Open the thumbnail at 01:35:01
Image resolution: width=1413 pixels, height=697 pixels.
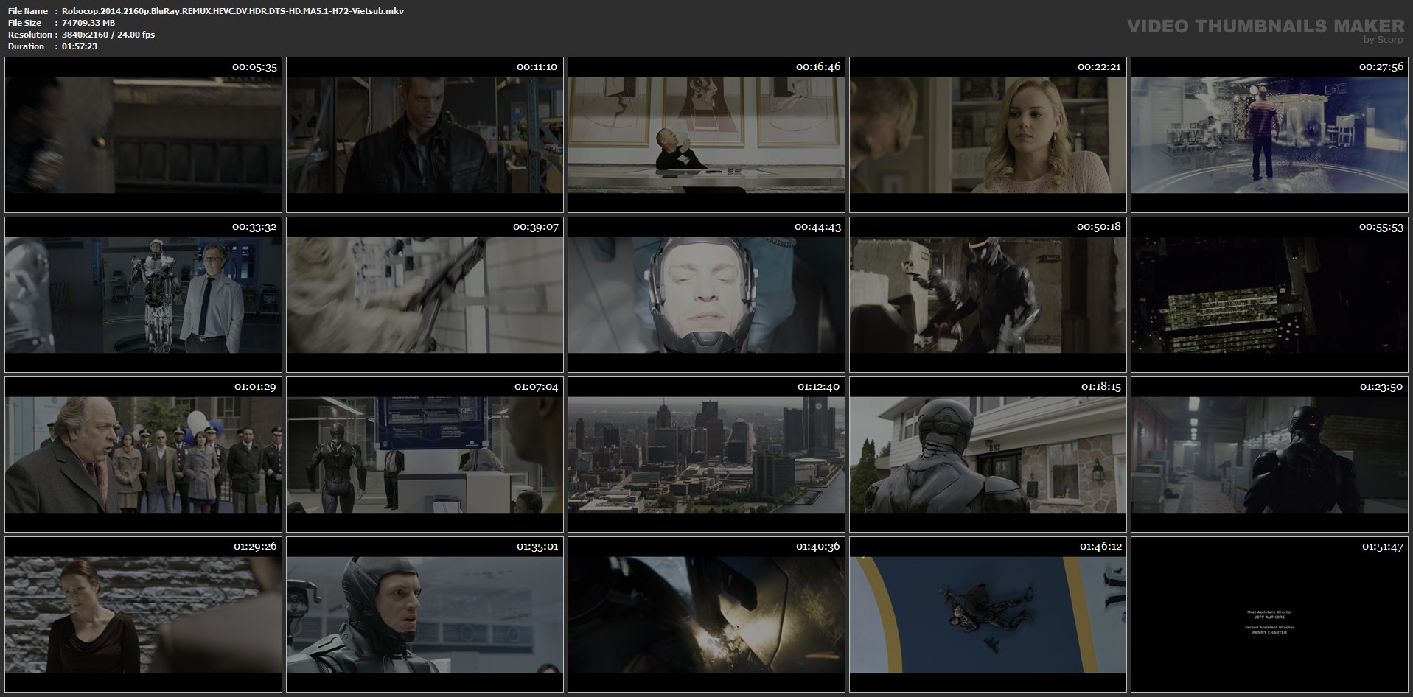tap(425, 614)
